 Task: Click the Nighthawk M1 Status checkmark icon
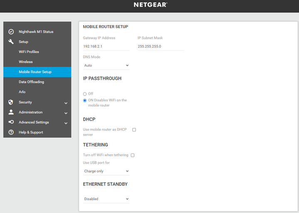[x=11, y=32]
